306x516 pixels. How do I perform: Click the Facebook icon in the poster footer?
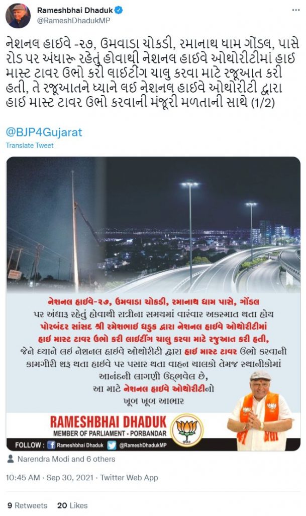point(51,445)
